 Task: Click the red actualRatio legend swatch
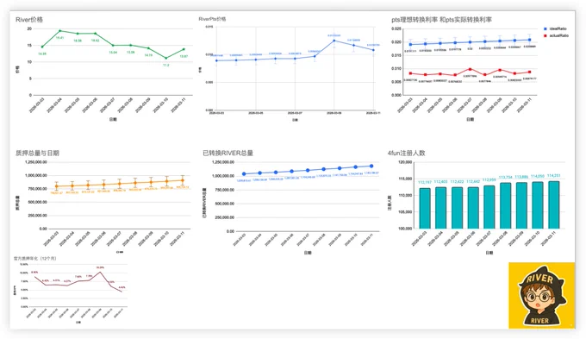(545, 35)
